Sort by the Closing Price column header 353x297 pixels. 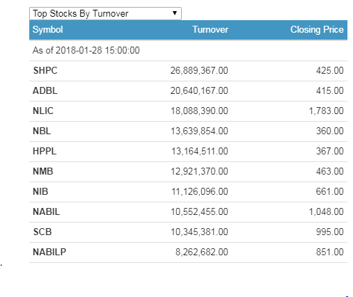[x=317, y=30]
